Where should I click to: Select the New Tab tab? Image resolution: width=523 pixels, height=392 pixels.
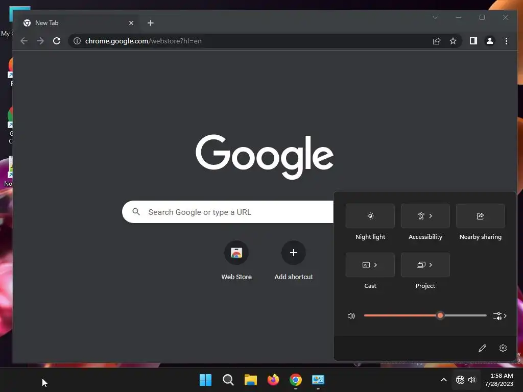point(77,23)
